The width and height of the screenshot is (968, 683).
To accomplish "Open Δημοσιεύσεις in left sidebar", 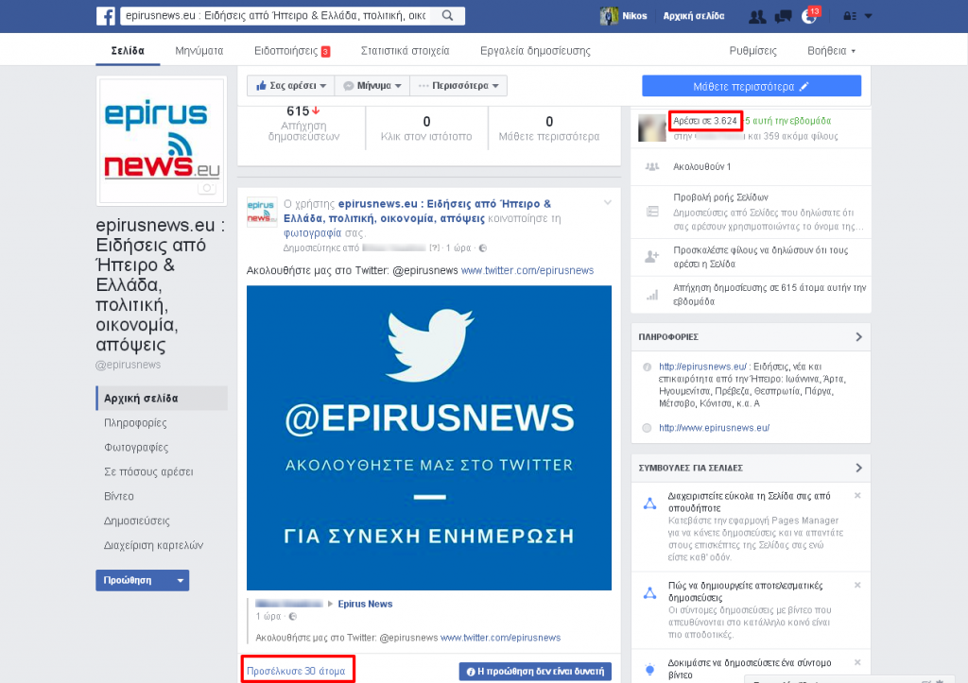I will pyautogui.click(x=136, y=521).
